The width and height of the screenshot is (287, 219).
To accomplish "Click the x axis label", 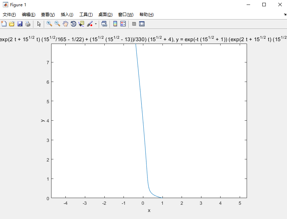I will (149, 211).
